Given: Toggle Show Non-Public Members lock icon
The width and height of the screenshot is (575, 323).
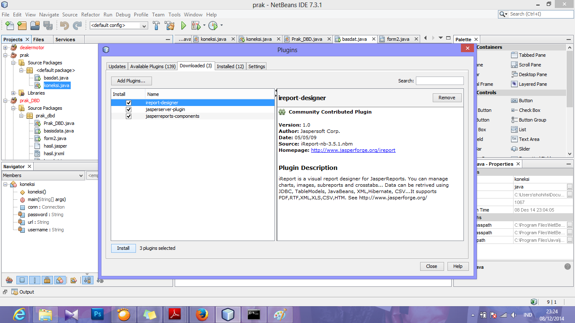Looking at the screenshot, I should point(48,280).
